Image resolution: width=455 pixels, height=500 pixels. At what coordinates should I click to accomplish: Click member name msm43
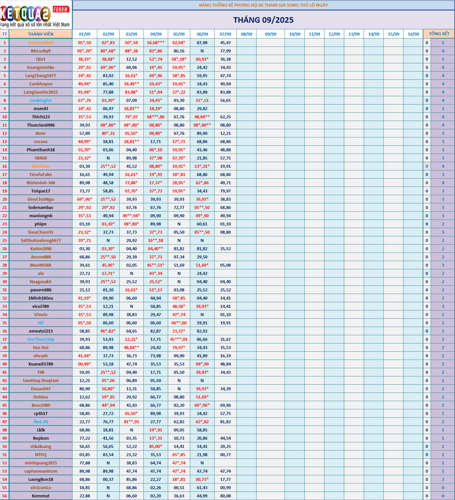tap(41, 108)
